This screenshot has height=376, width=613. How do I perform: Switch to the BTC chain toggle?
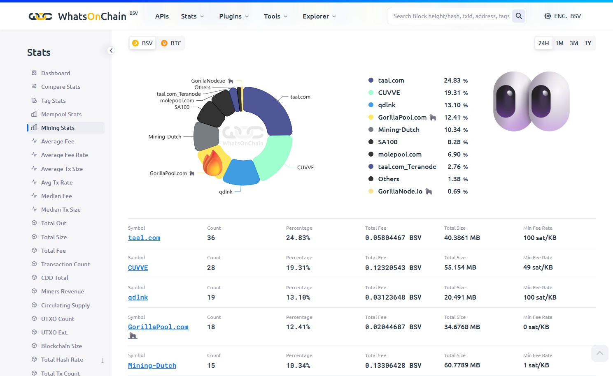click(171, 43)
